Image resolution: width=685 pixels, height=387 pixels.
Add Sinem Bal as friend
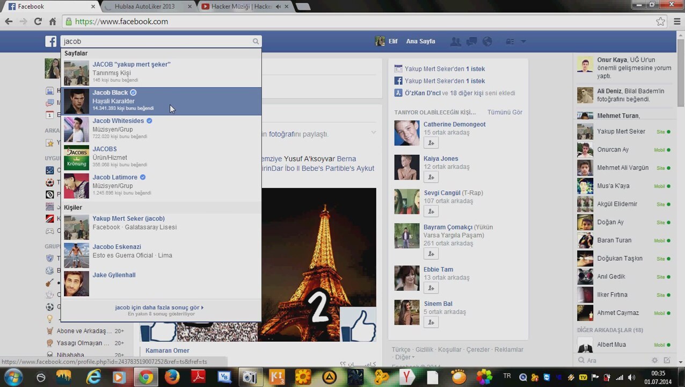click(x=431, y=322)
